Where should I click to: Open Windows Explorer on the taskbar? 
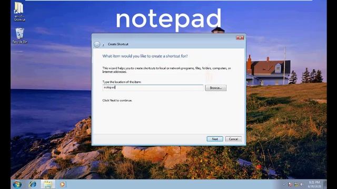pos(48,184)
